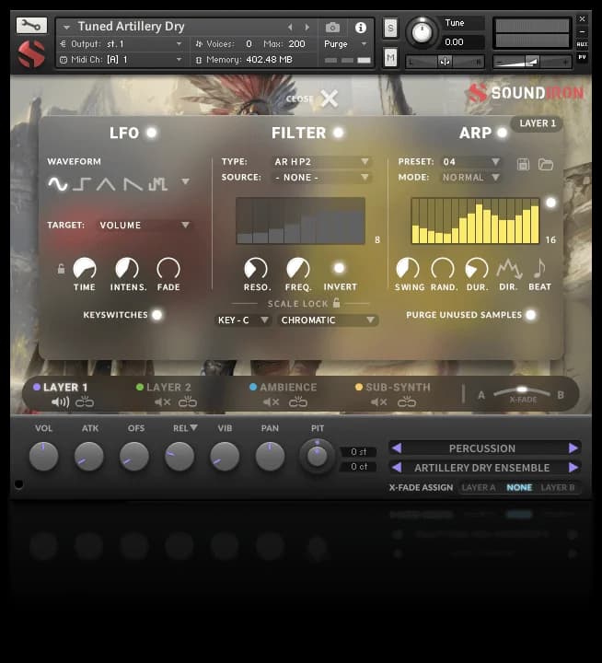Unmute Sub-Synth speaker icon
Image resolution: width=602 pixels, height=663 pixels.
click(x=379, y=402)
